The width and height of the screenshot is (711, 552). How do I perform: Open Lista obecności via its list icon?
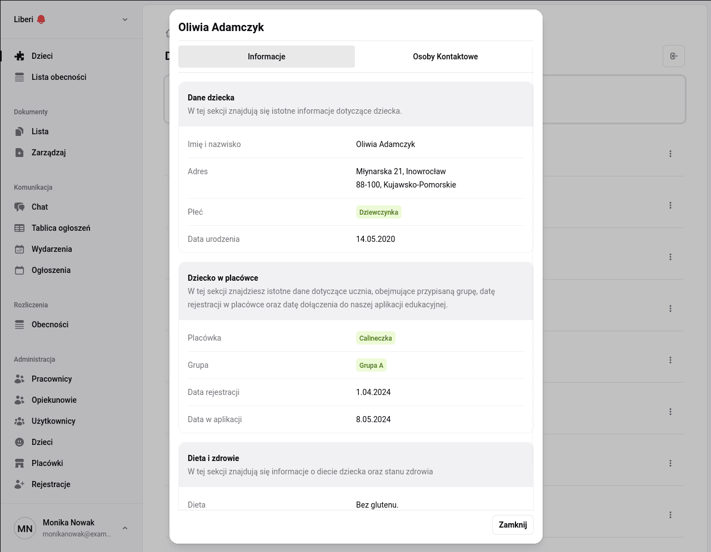(x=19, y=77)
